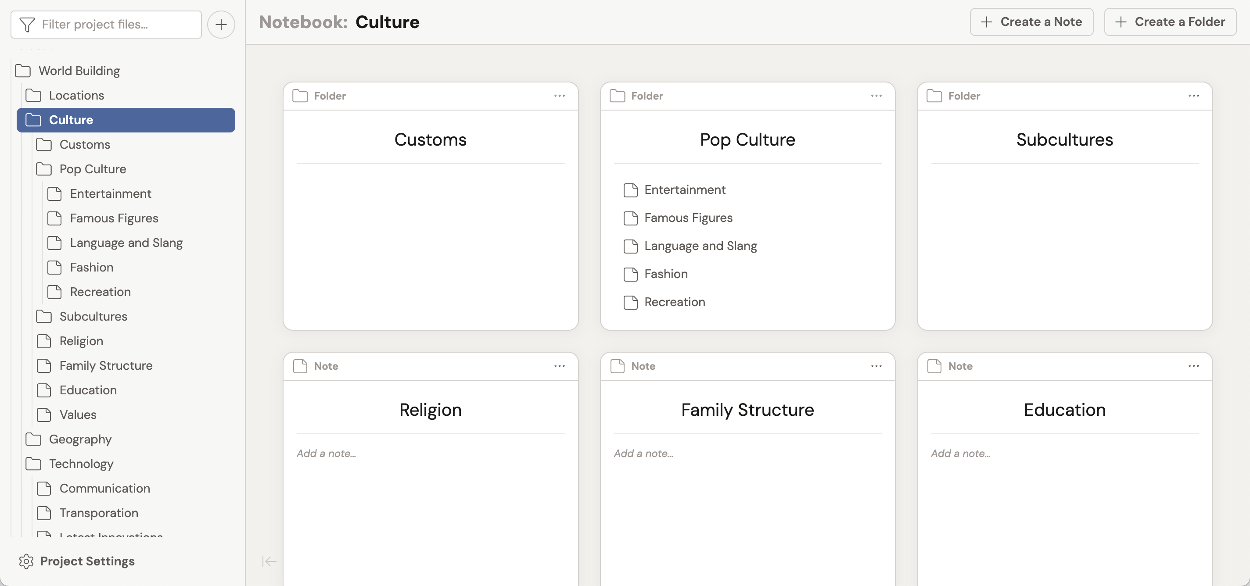1250x586 pixels.
Task: Click Add a note under Family Structure
Action: pos(643,453)
